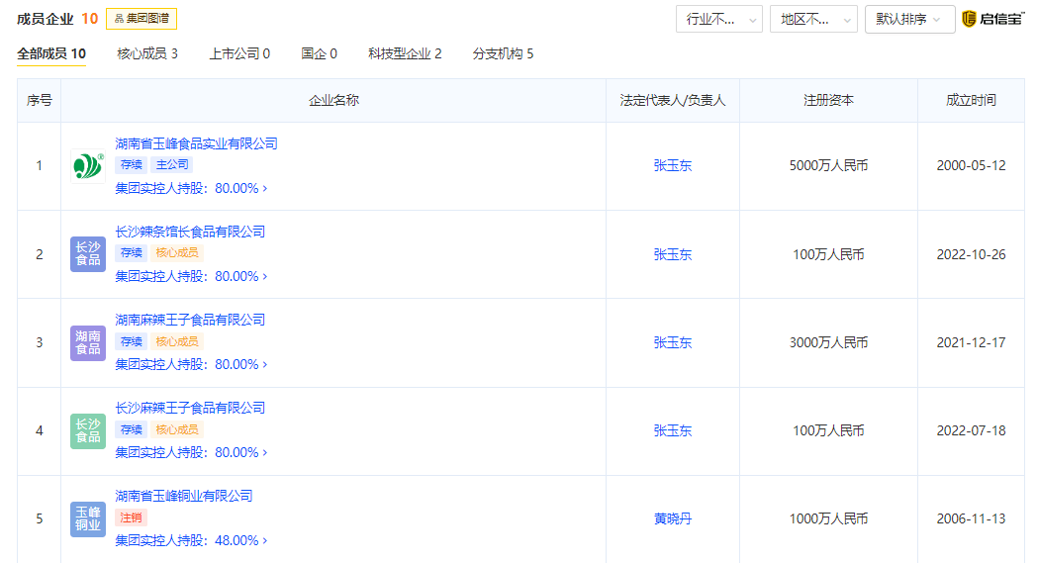Open company 湖南省玉峰铜业有限公司

184,496
